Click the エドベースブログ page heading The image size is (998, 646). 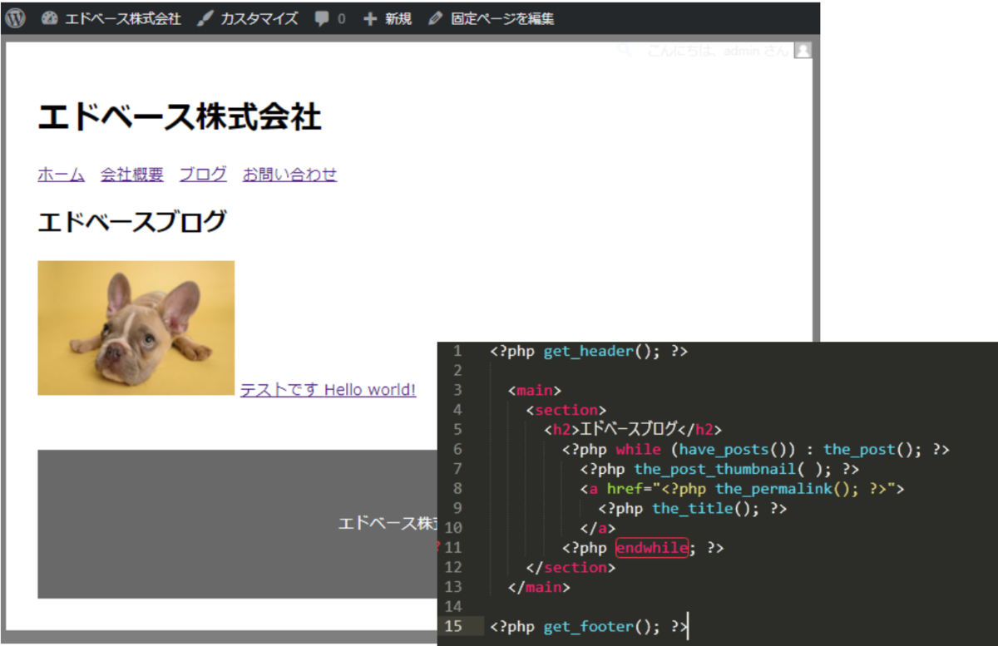[x=131, y=223]
